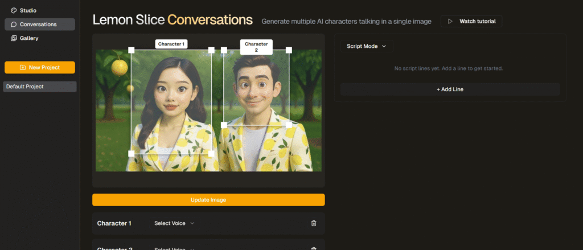Click the Studio palette icon

14,10
